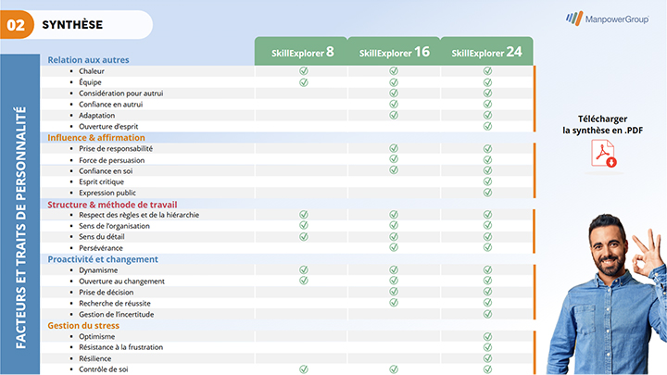Click the PDF download icon
667x375 pixels.
tap(603, 154)
